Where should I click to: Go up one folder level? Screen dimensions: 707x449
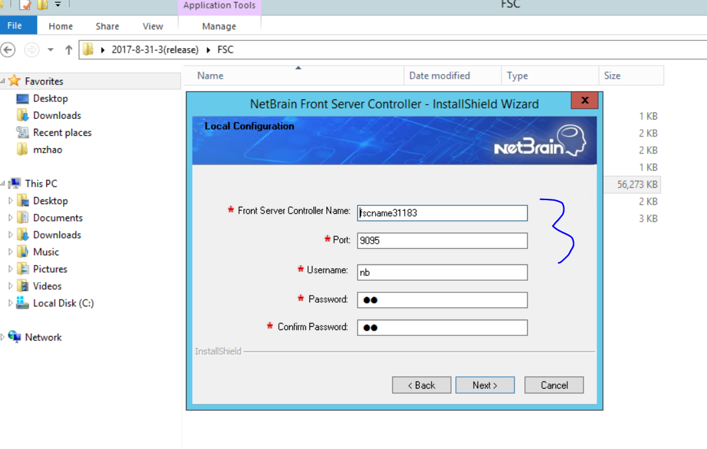68,49
